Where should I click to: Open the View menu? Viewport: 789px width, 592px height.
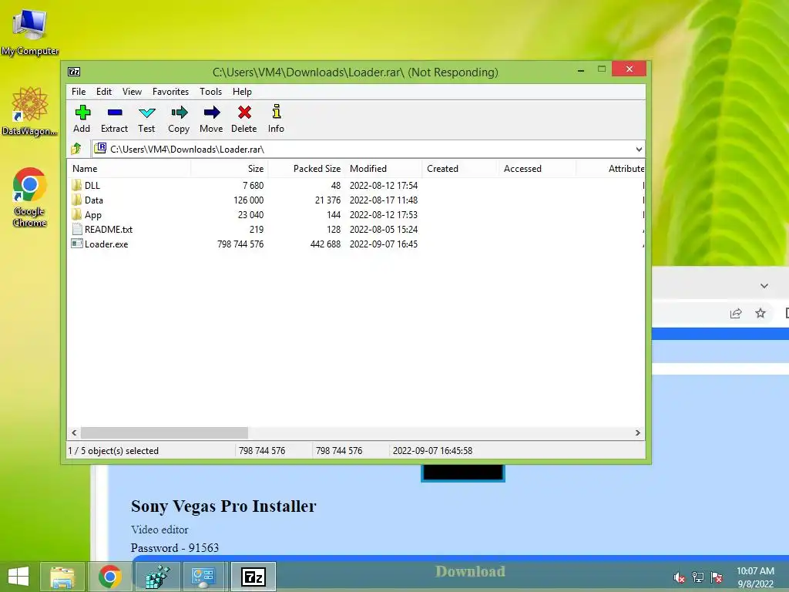coord(132,92)
